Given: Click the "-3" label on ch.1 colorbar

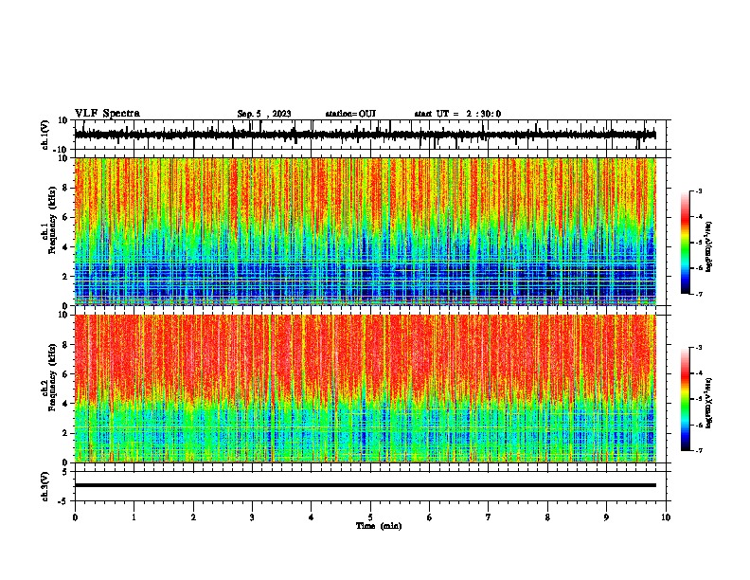Looking at the screenshot, I should (698, 190).
